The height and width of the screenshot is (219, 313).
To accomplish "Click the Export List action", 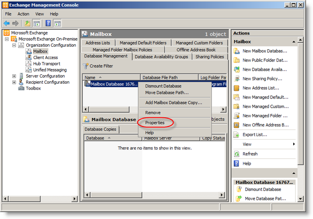I will [255, 135].
